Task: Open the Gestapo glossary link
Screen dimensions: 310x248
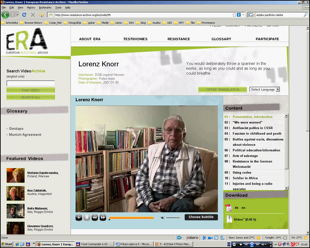Action: click(16, 129)
